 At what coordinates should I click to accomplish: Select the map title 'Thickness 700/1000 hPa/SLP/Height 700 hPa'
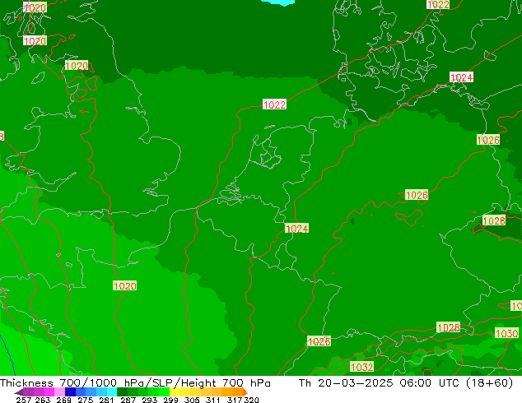pyautogui.click(x=135, y=383)
